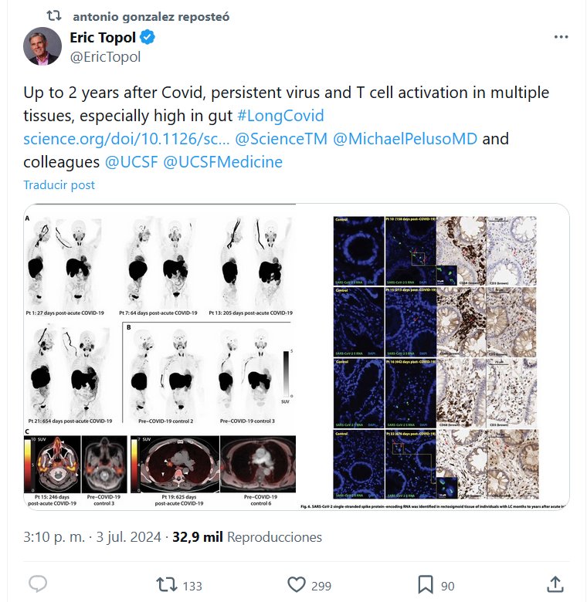The image size is (587, 602).
Task: Go to the @UCSF mention
Action: point(130,162)
